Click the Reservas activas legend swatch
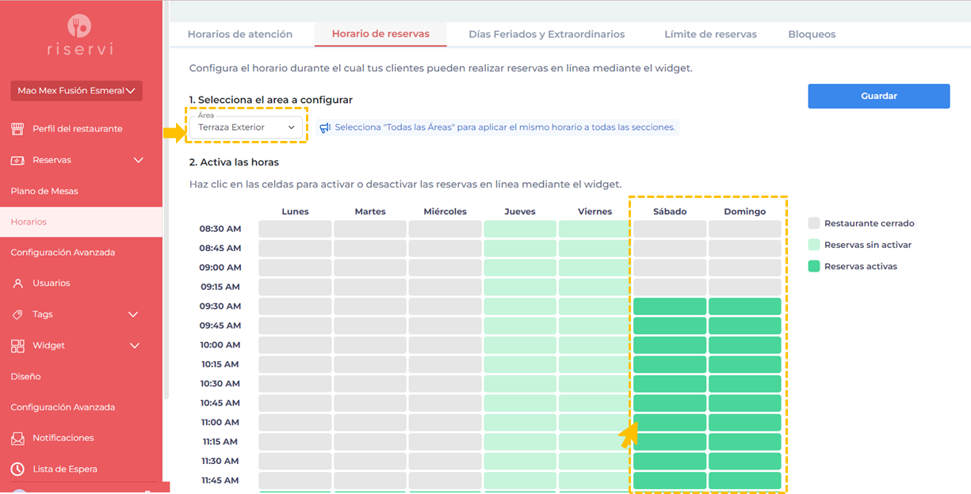 point(814,266)
